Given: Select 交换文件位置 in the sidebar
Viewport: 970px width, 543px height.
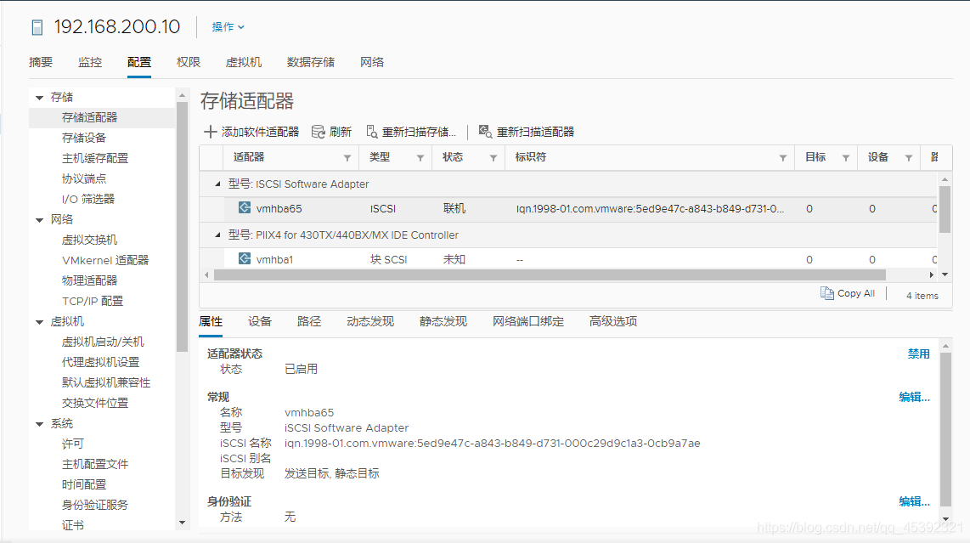Looking at the screenshot, I should (95, 403).
